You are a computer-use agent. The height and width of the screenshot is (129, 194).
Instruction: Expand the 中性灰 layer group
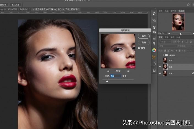[x=163, y=55]
